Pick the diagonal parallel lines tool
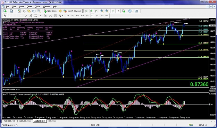 (x=50, y=16)
